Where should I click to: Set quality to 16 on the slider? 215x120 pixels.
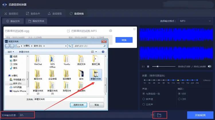point(144,80)
